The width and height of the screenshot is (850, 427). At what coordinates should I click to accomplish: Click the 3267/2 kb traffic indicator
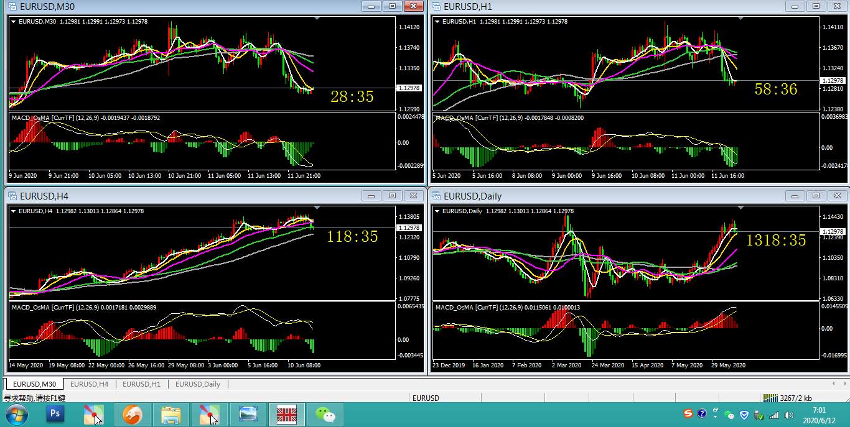pyautogui.click(x=796, y=398)
